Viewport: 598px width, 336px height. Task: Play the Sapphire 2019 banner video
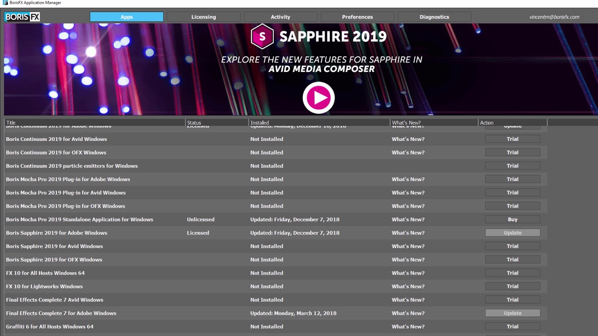pyautogui.click(x=319, y=98)
